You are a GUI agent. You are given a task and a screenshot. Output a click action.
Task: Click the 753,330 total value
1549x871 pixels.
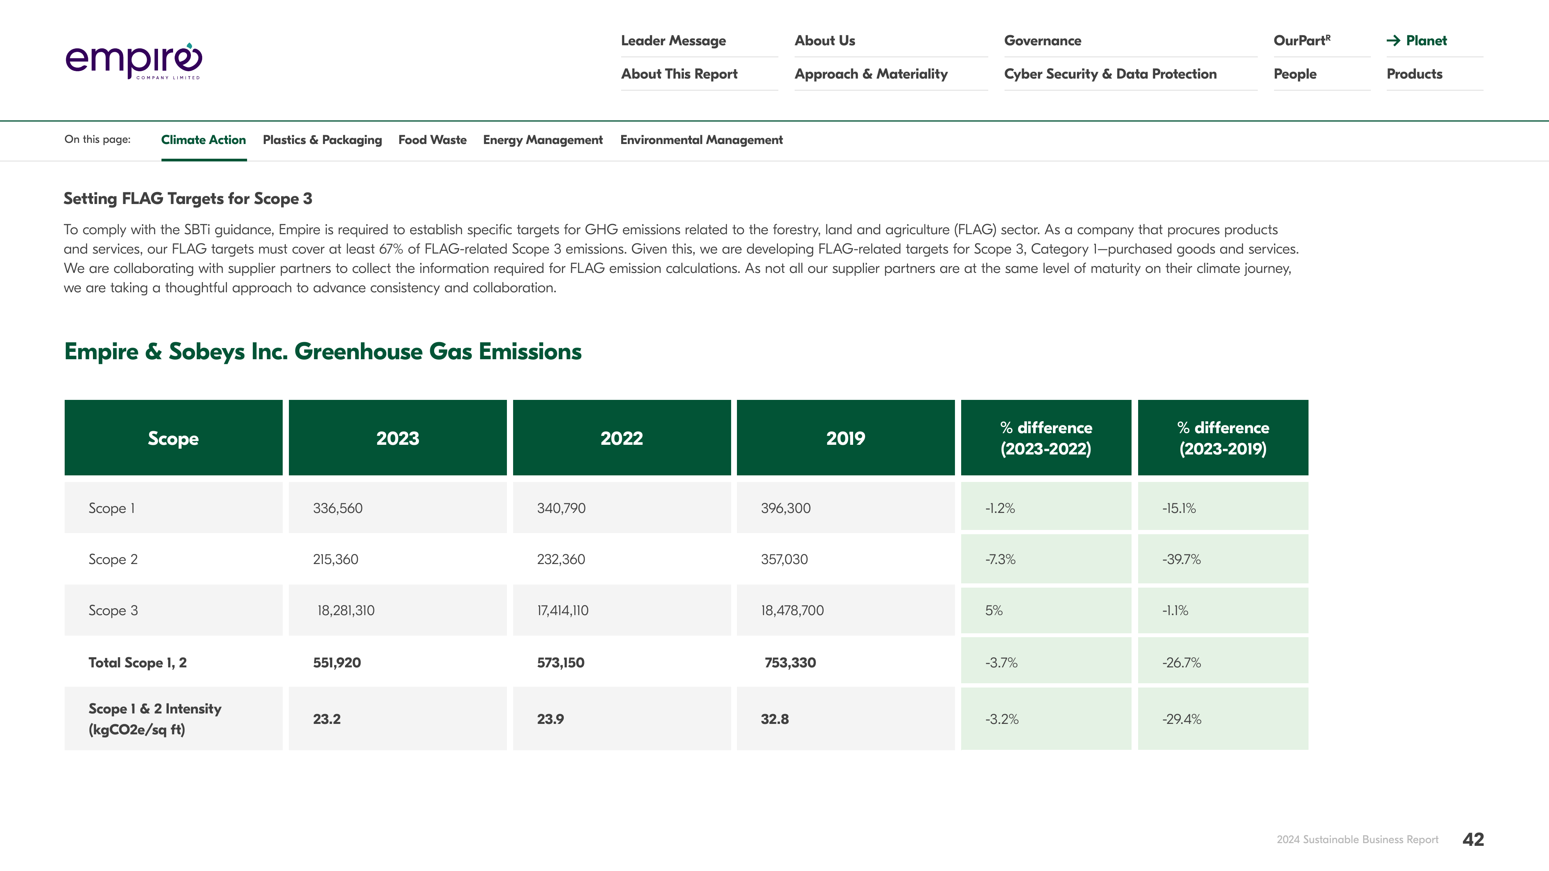[790, 663]
